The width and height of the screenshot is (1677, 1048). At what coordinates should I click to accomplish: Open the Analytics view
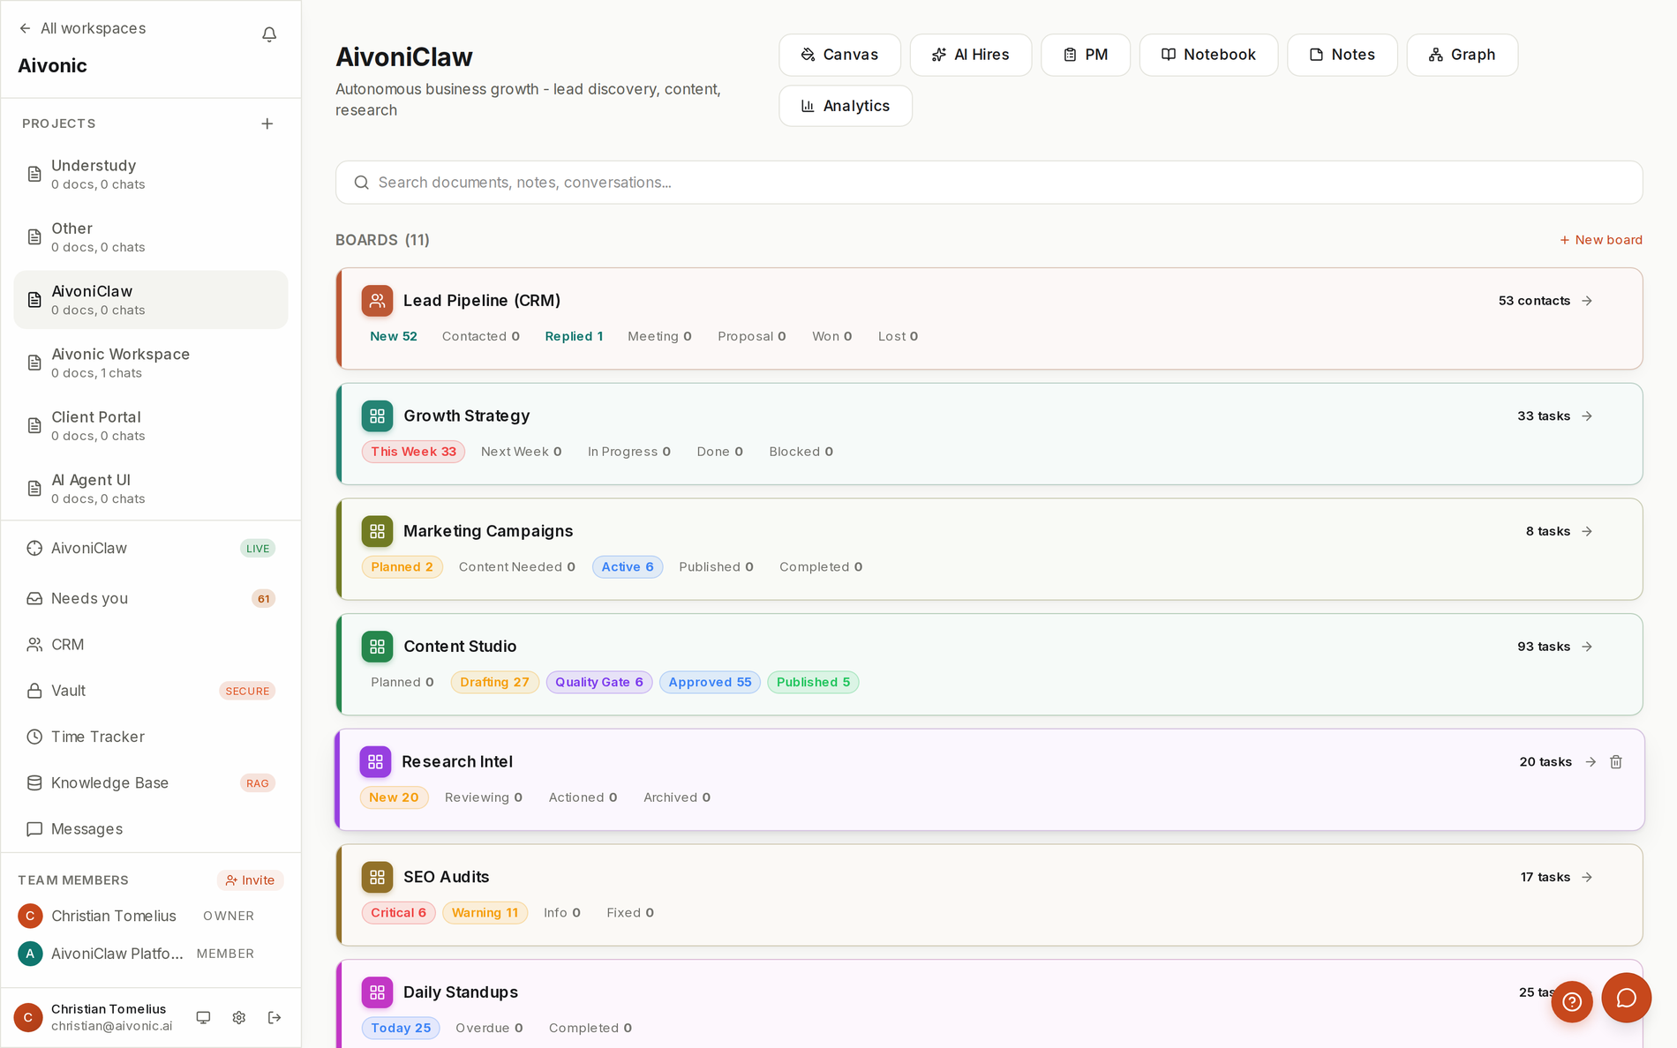[846, 106]
